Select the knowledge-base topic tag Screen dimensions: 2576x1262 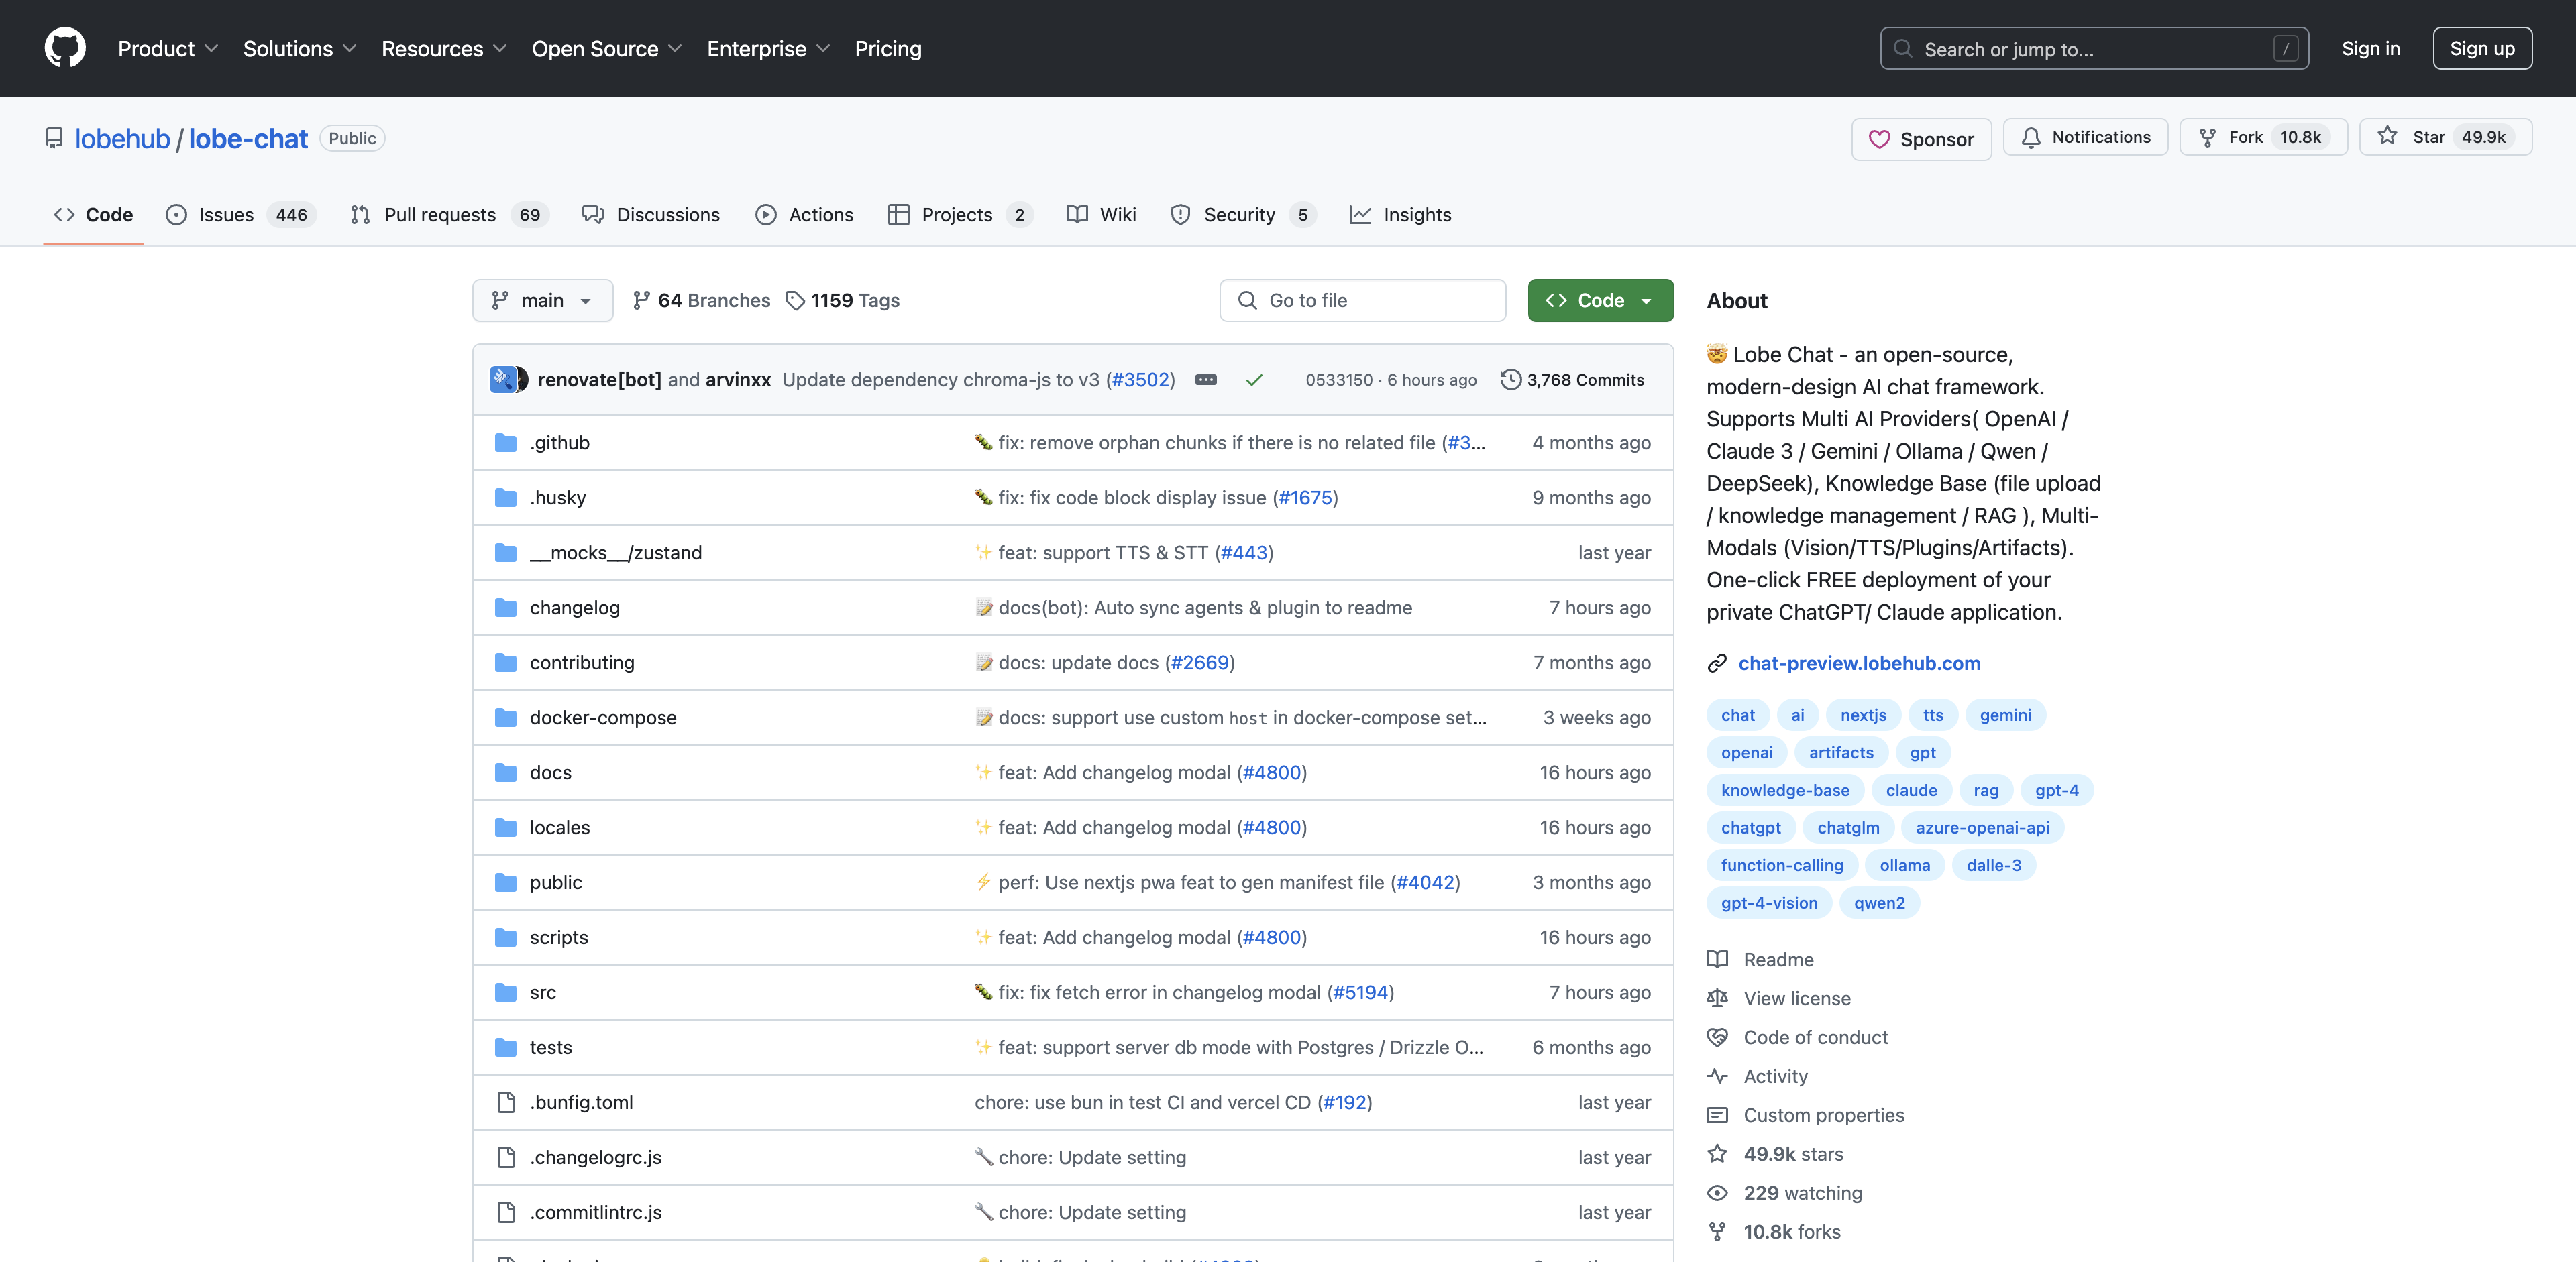coord(1784,789)
